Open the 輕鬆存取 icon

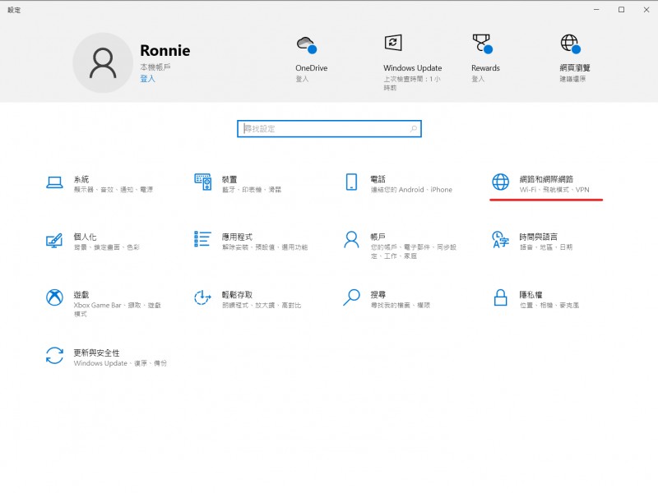tap(202, 297)
